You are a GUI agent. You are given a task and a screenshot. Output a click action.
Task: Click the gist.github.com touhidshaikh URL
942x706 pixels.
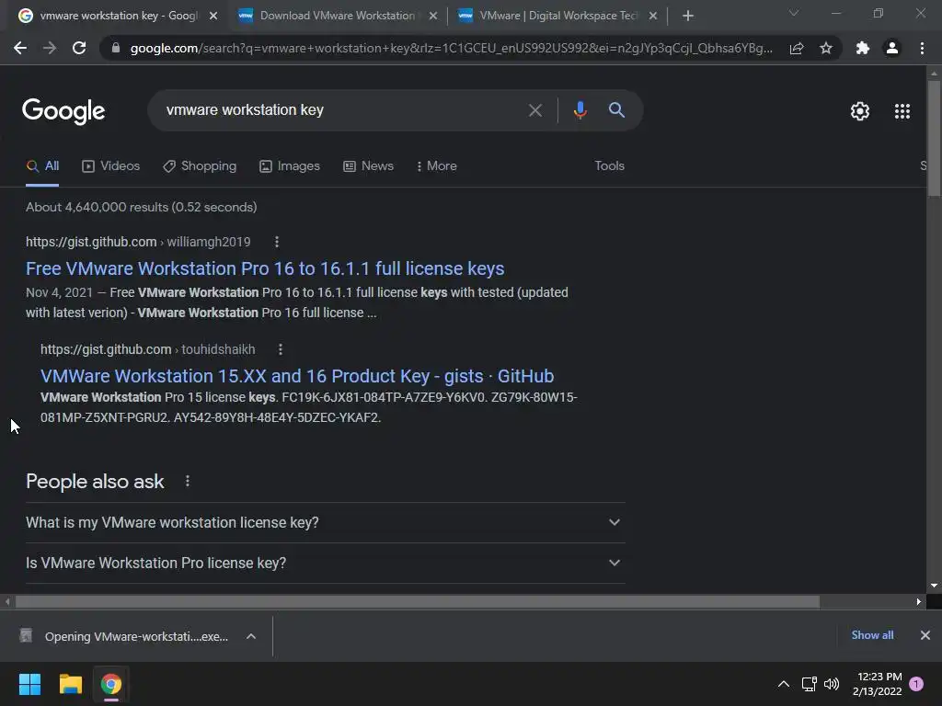(148, 349)
